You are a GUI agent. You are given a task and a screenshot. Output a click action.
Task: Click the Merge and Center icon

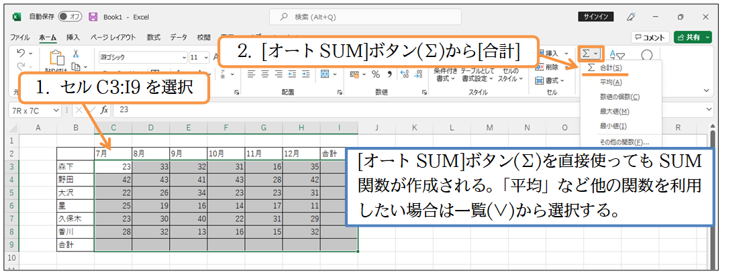point(325,74)
